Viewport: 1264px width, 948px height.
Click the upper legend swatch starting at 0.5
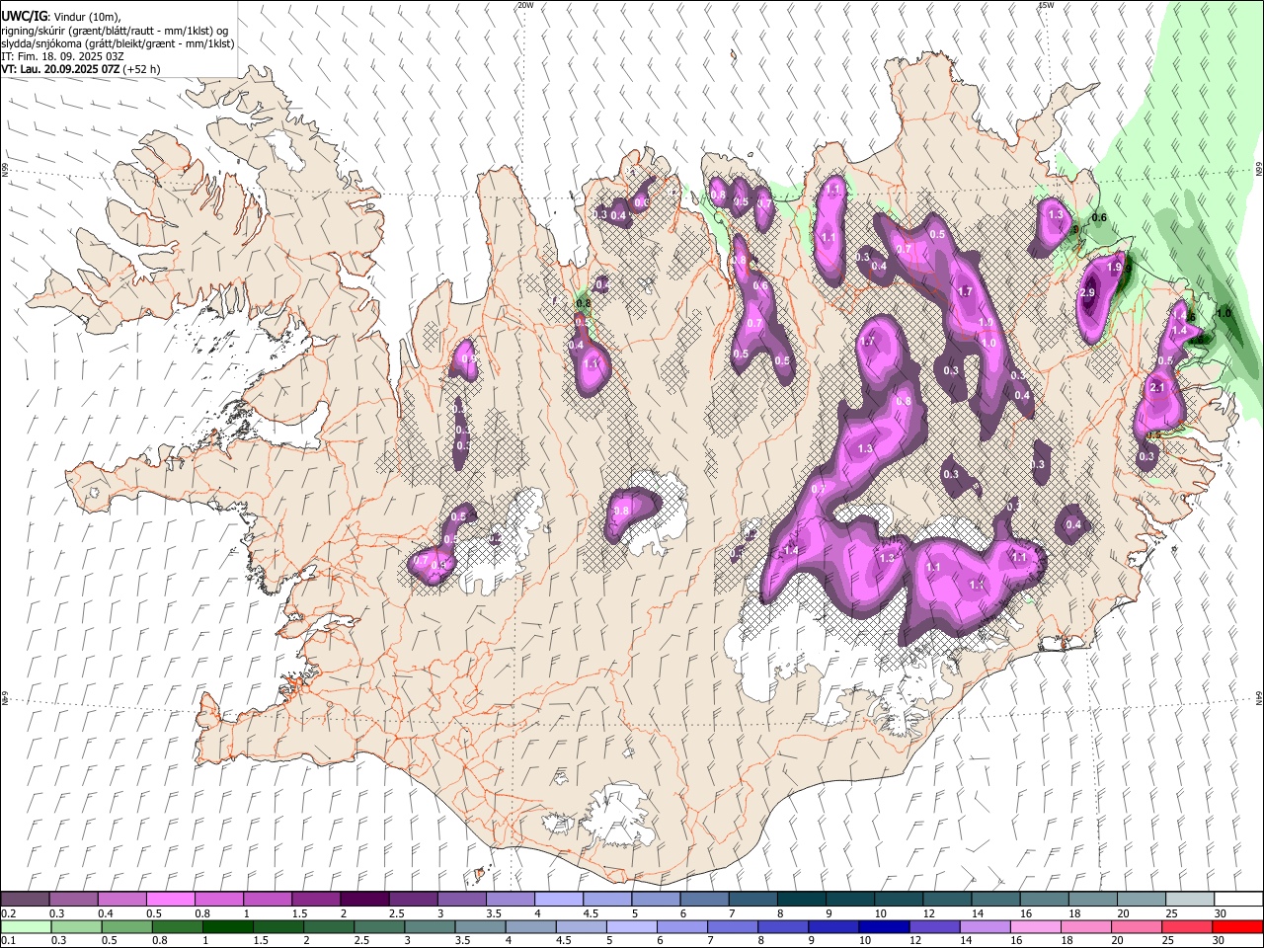[x=170, y=899]
